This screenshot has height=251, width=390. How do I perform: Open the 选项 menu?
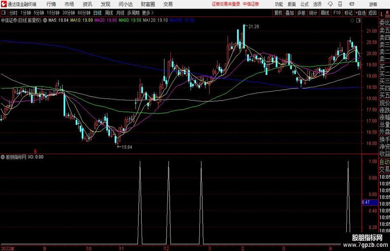pos(317,4)
